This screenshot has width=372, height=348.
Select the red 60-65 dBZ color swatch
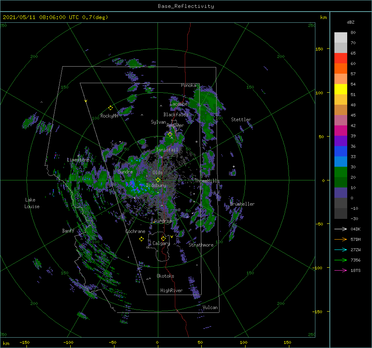pyautogui.click(x=341, y=58)
